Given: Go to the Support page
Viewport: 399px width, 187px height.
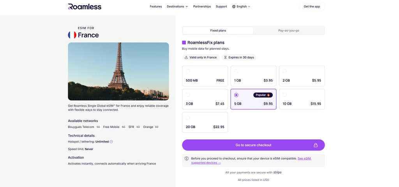Looking at the screenshot, I should tap(221, 6).
